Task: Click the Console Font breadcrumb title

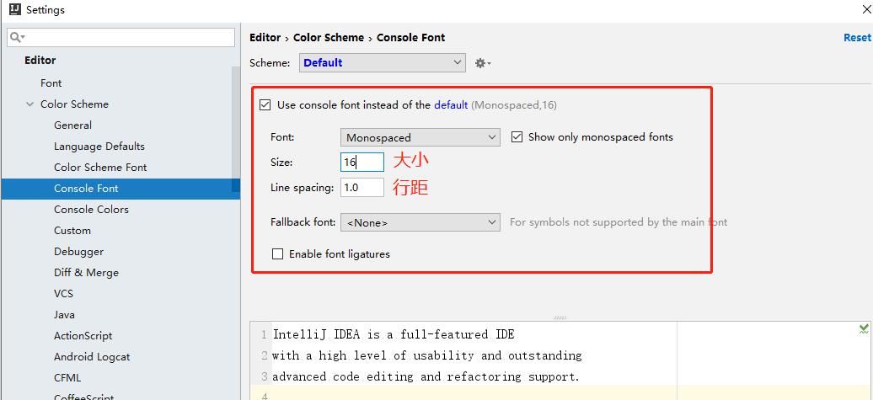Action: pyautogui.click(x=411, y=37)
